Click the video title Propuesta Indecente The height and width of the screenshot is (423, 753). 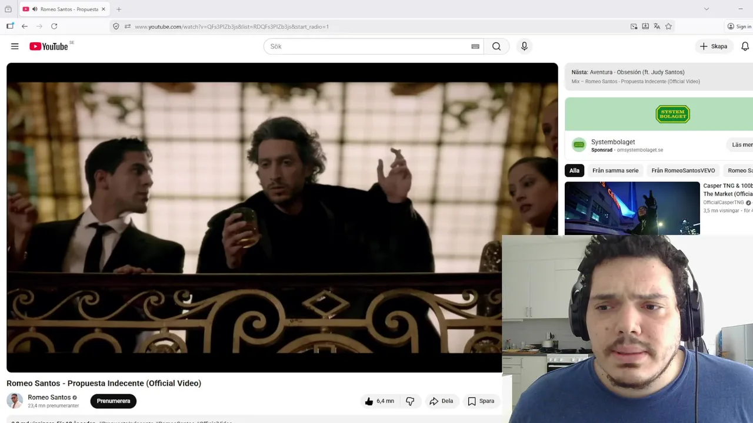click(104, 383)
